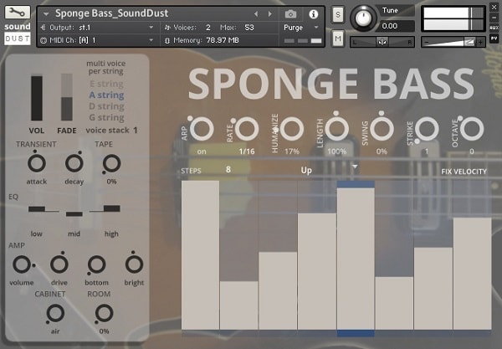
Task: Click the TAPE knob
Action: (112, 163)
